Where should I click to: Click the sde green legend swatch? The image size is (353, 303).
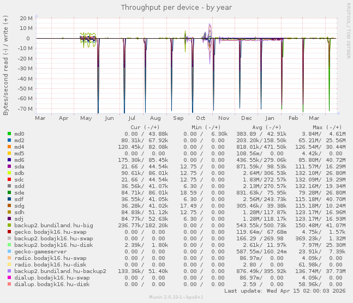(9, 192)
